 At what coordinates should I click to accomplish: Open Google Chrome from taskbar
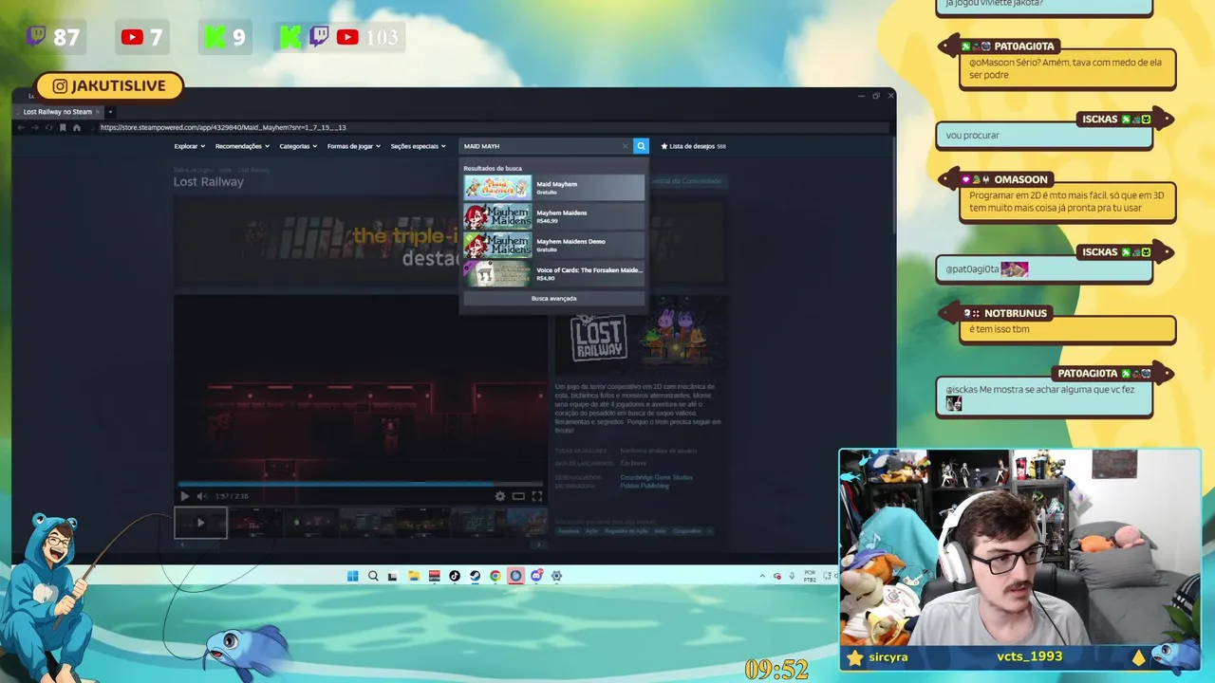pos(495,576)
